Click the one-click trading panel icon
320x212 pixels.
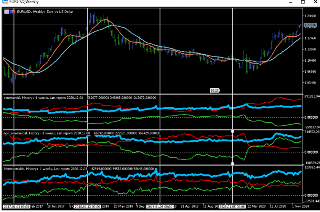[x=7, y=12]
